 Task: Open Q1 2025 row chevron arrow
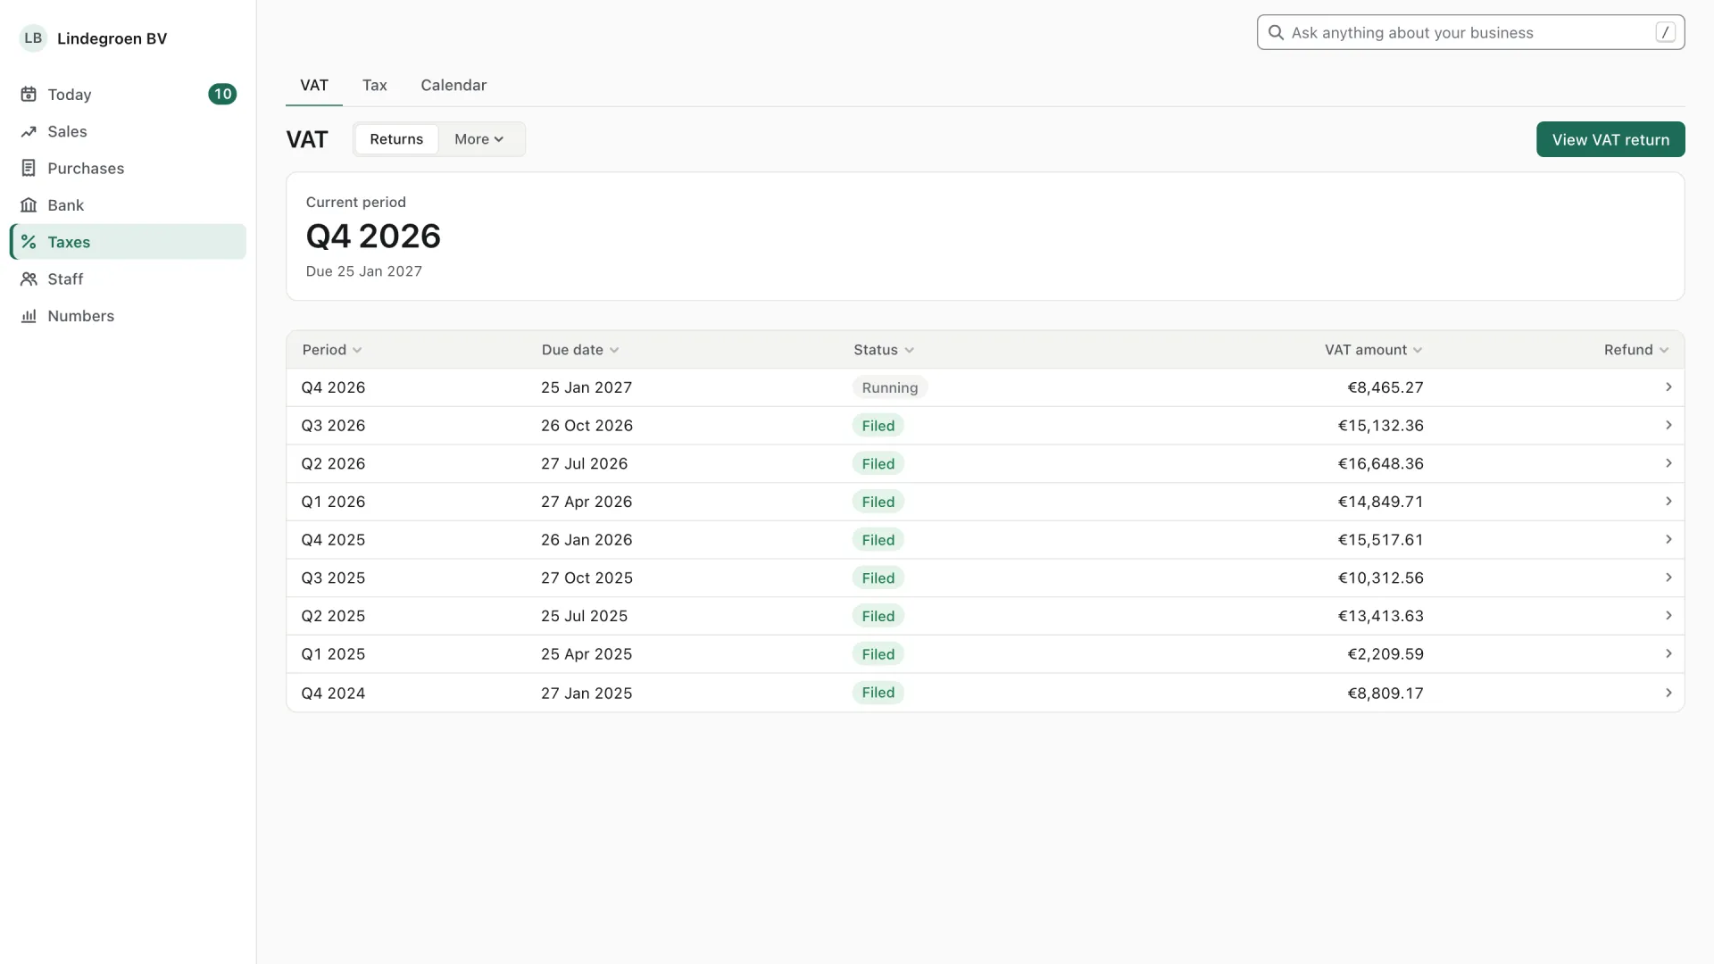coord(1668,654)
